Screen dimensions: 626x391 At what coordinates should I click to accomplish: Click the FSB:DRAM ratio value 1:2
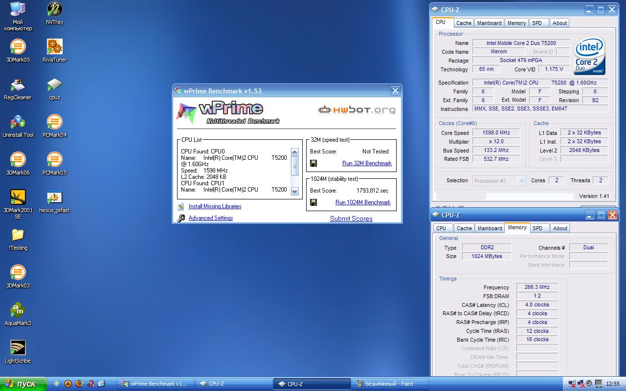click(x=537, y=296)
